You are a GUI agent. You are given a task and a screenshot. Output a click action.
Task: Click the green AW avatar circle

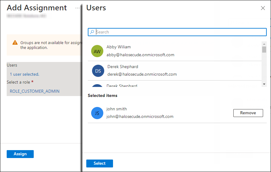[x=97, y=51]
